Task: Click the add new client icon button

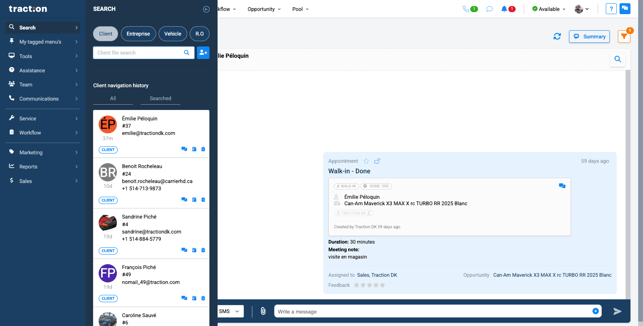Action: pos(203,53)
